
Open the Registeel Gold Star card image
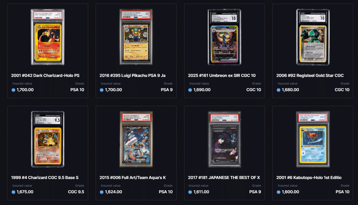pyautogui.click(x=313, y=37)
